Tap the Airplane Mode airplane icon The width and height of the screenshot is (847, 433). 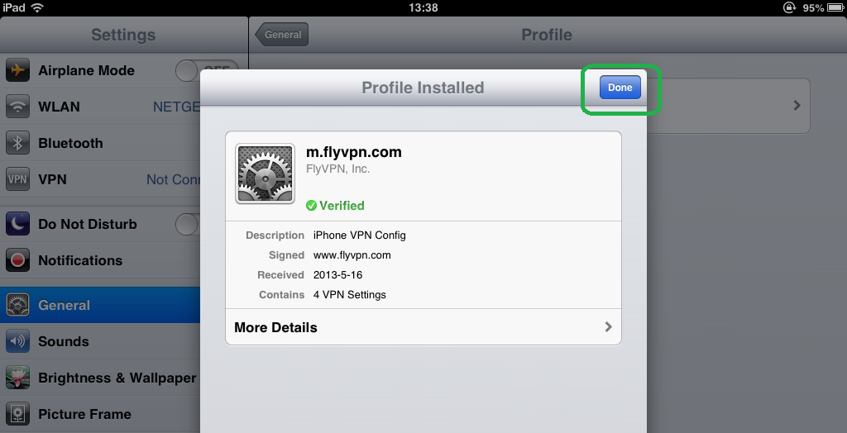18,71
